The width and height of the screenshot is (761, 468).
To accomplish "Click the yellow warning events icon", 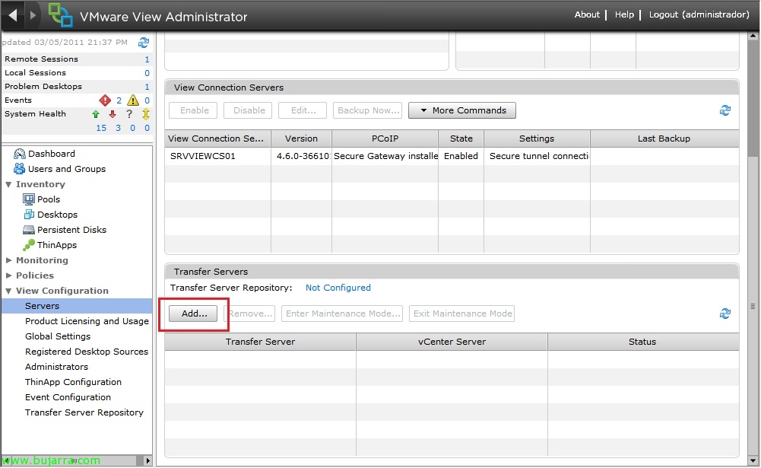I will 133,100.
